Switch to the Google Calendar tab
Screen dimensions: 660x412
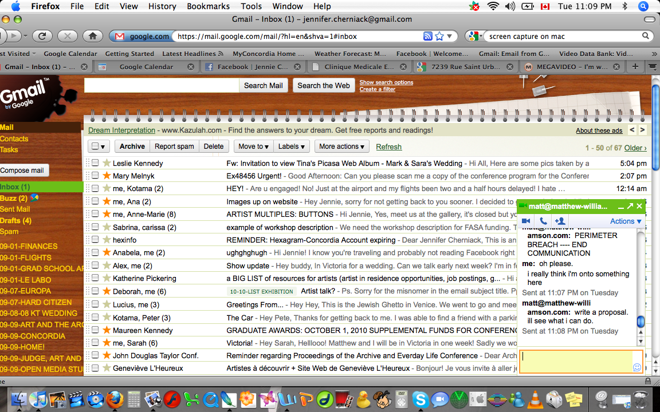146,67
